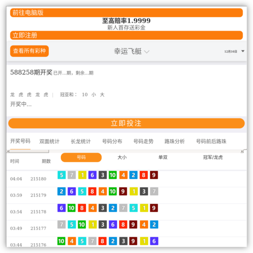Click dark red ball 9 in row 215180
The width and height of the screenshot is (253, 253).
[x=154, y=175]
